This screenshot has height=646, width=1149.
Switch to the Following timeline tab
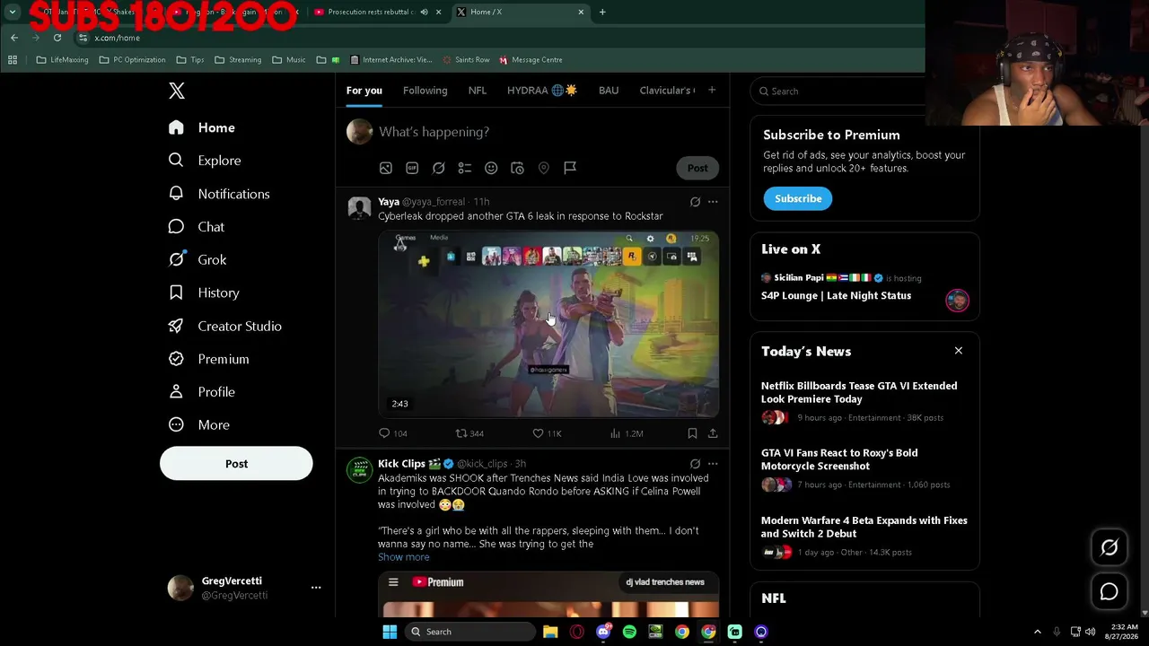425,91
